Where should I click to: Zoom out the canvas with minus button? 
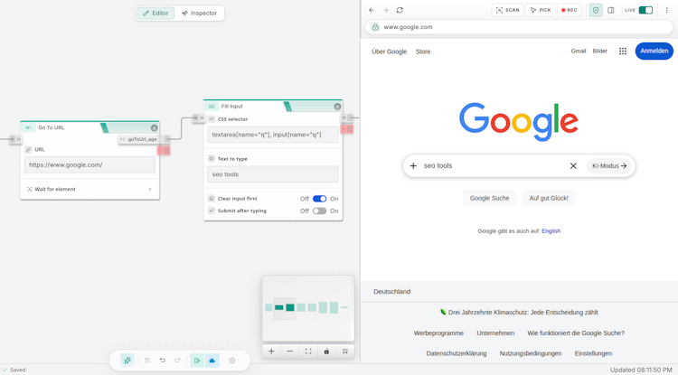(x=289, y=352)
